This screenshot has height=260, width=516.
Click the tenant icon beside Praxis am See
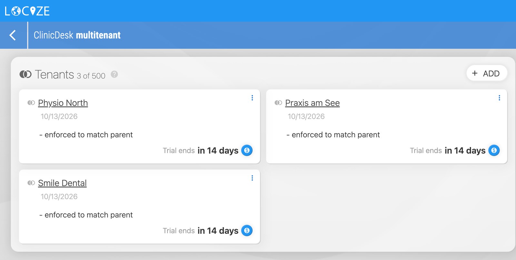(x=278, y=103)
